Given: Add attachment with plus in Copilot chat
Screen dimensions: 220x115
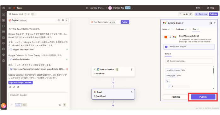Looking at the screenshot, I should point(12,105).
